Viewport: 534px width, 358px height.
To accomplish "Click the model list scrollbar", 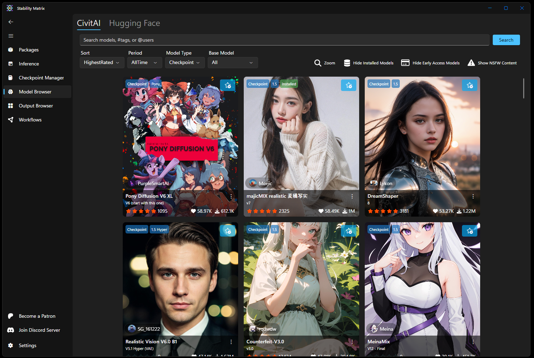I will [x=524, y=88].
